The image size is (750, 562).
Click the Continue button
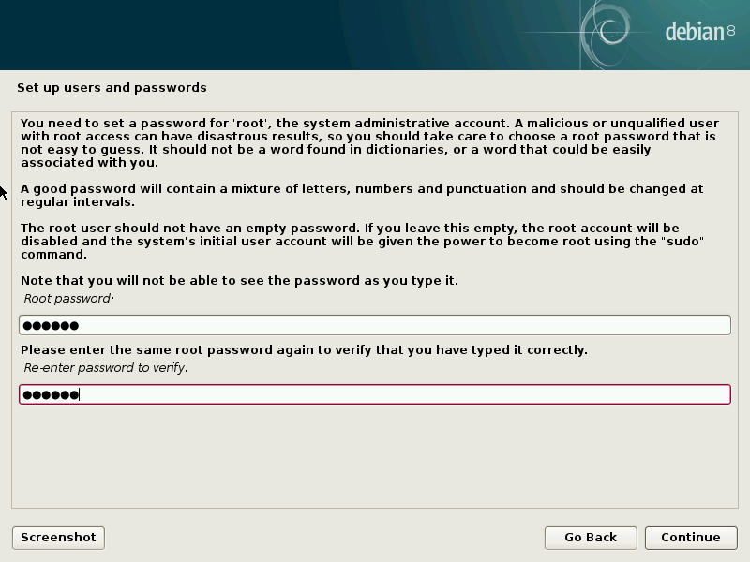click(x=690, y=538)
